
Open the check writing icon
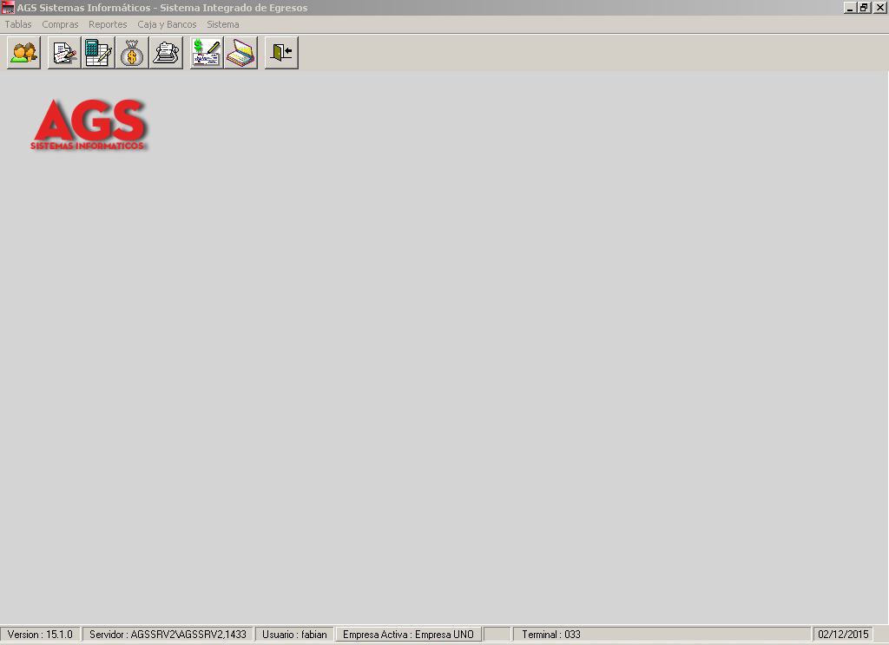207,53
